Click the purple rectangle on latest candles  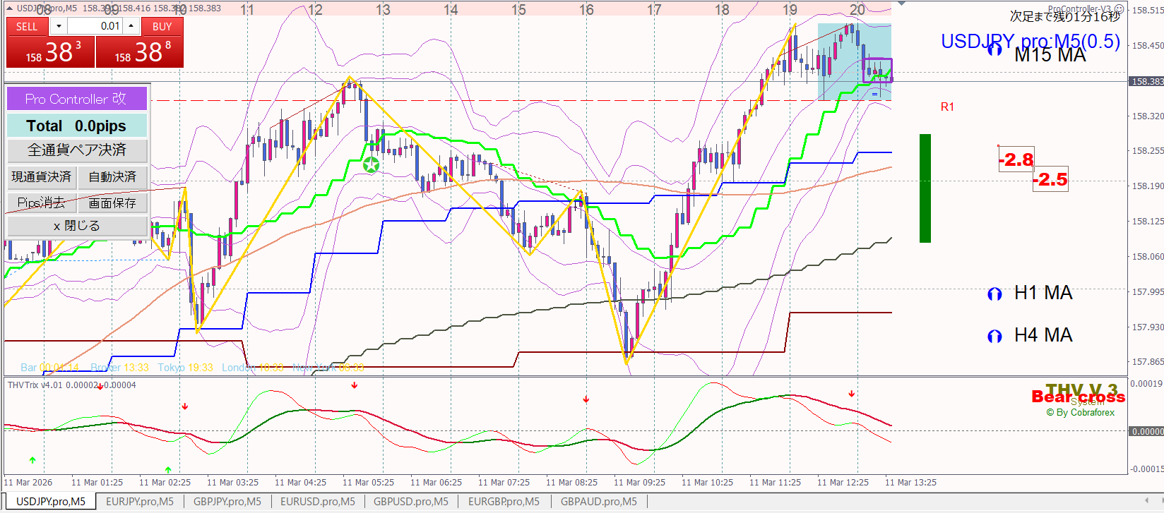pyautogui.click(x=877, y=70)
